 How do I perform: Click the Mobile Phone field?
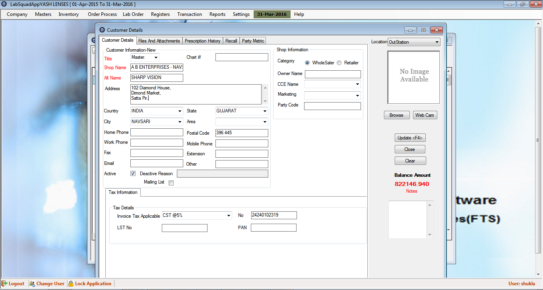point(242,143)
